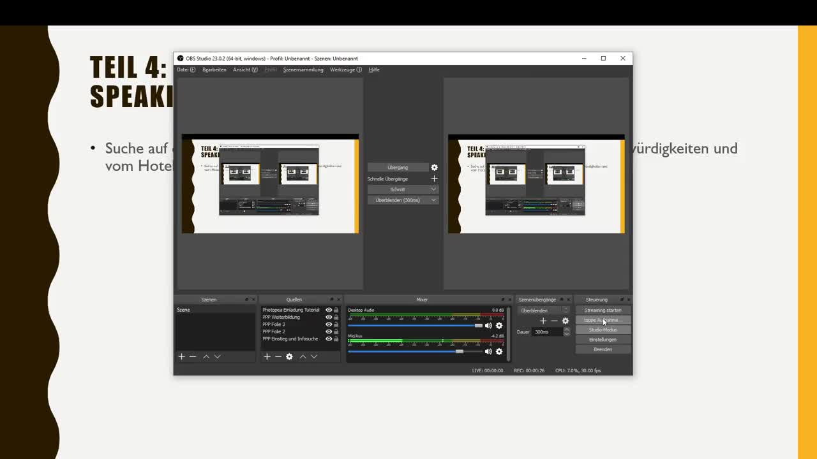Open the Überblenden transition combo box
817x459 pixels.
click(544, 310)
